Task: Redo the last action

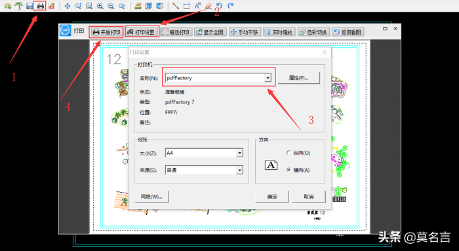Action: pyautogui.click(x=231, y=6)
